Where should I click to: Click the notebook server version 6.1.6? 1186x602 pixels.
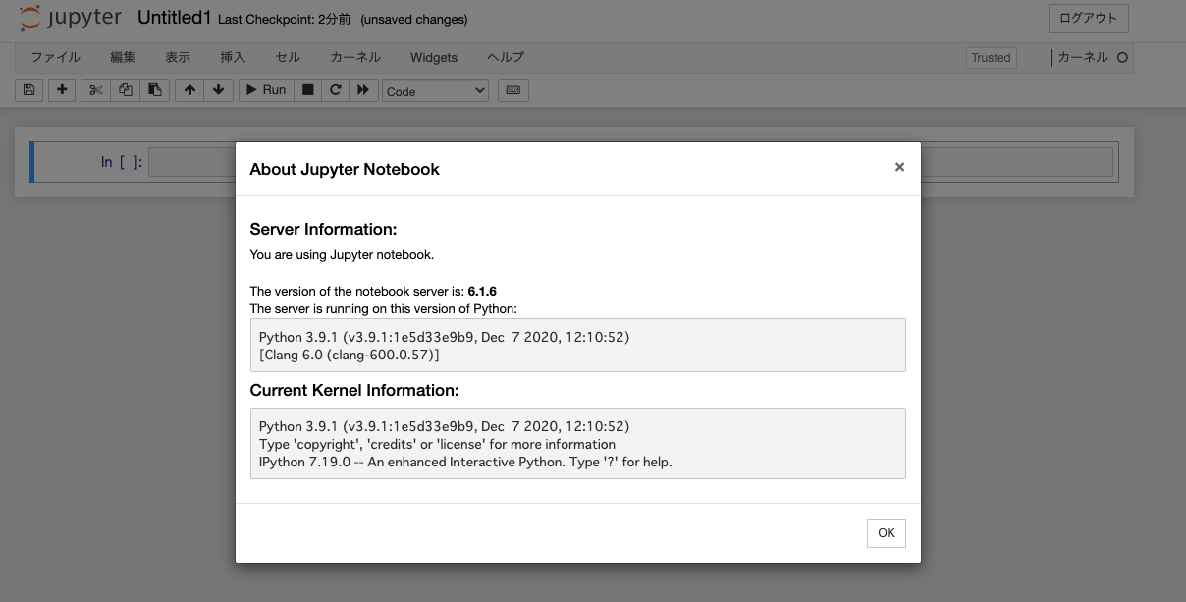click(482, 291)
